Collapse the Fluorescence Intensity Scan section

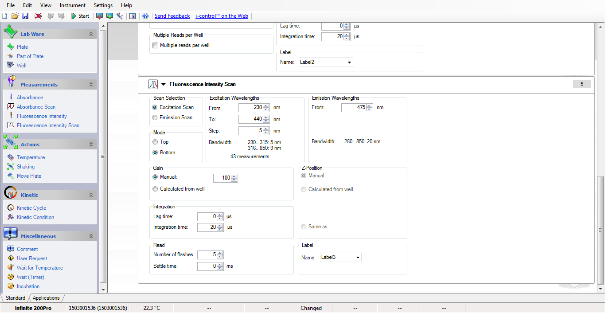pyautogui.click(x=163, y=84)
